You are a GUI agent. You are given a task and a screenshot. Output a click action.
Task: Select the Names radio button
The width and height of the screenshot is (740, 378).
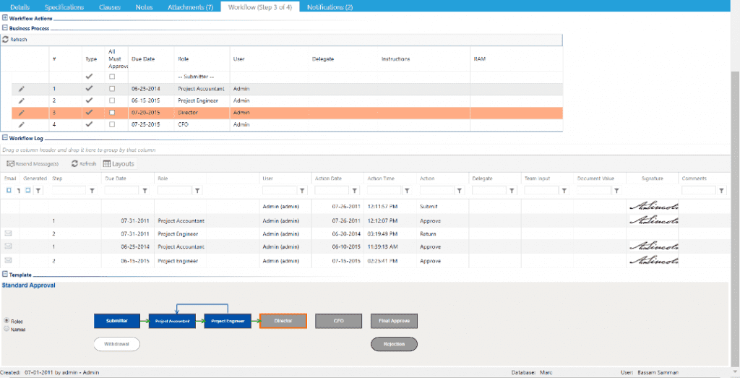(7, 328)
